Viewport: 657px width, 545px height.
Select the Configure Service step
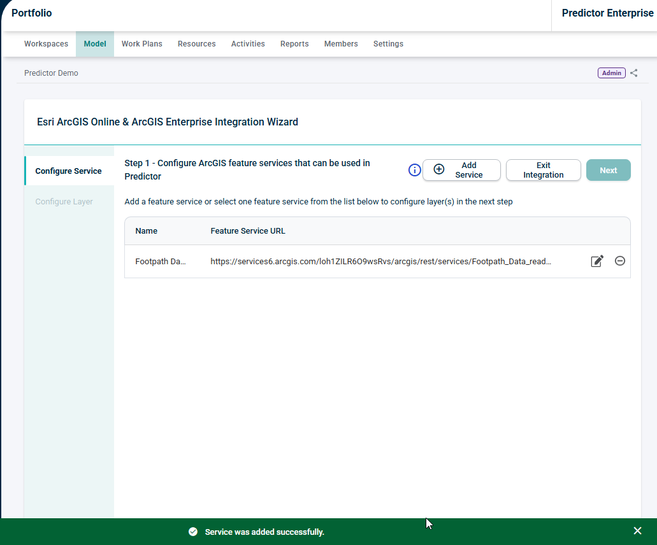click(x=69, y=171)
